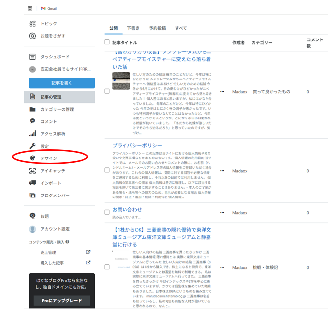
Task: Open 設定 wrench icon
Action: tap(32, 146)
